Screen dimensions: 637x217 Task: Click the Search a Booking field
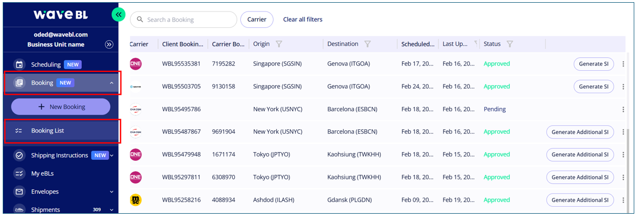point(184,20)
